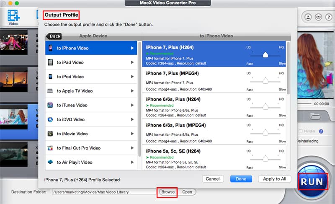Expand the to iPod Video arrow

(x=132, y=77)
